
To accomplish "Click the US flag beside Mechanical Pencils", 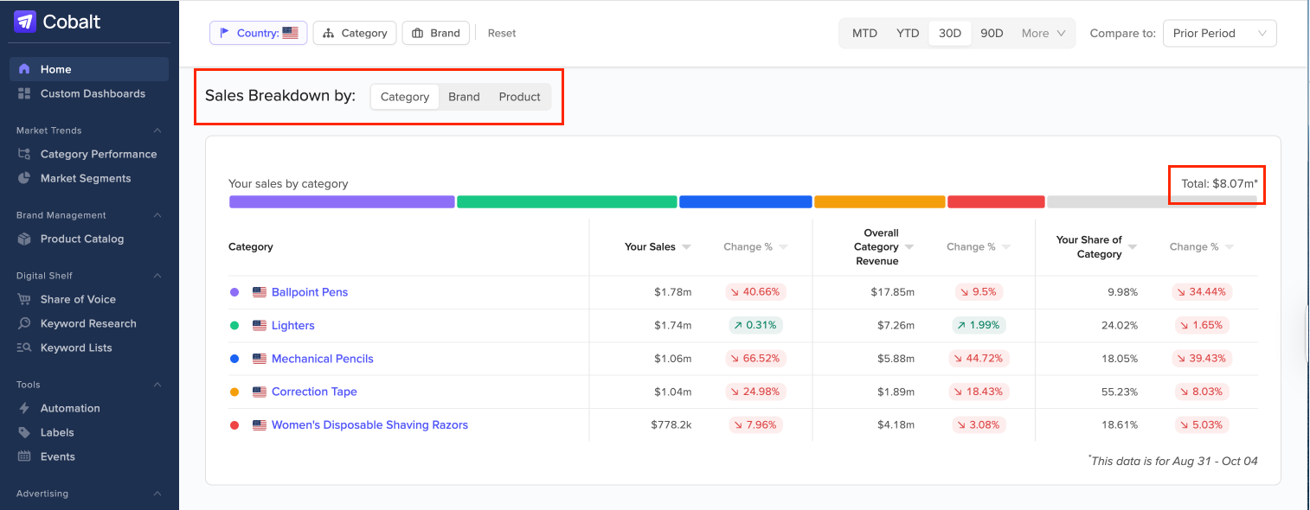I will click(x=260, y=359).
